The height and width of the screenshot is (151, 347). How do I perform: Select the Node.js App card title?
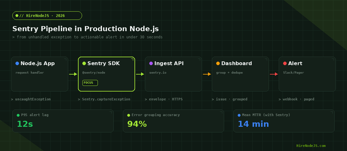pyautogui.click(x=38, y=63)
